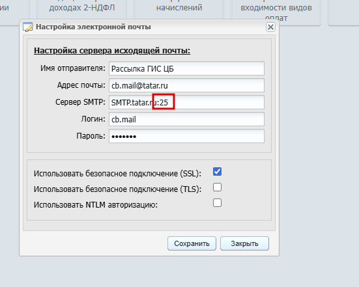Enable the NTLM authorization checkbox

[x=217, y=202]
